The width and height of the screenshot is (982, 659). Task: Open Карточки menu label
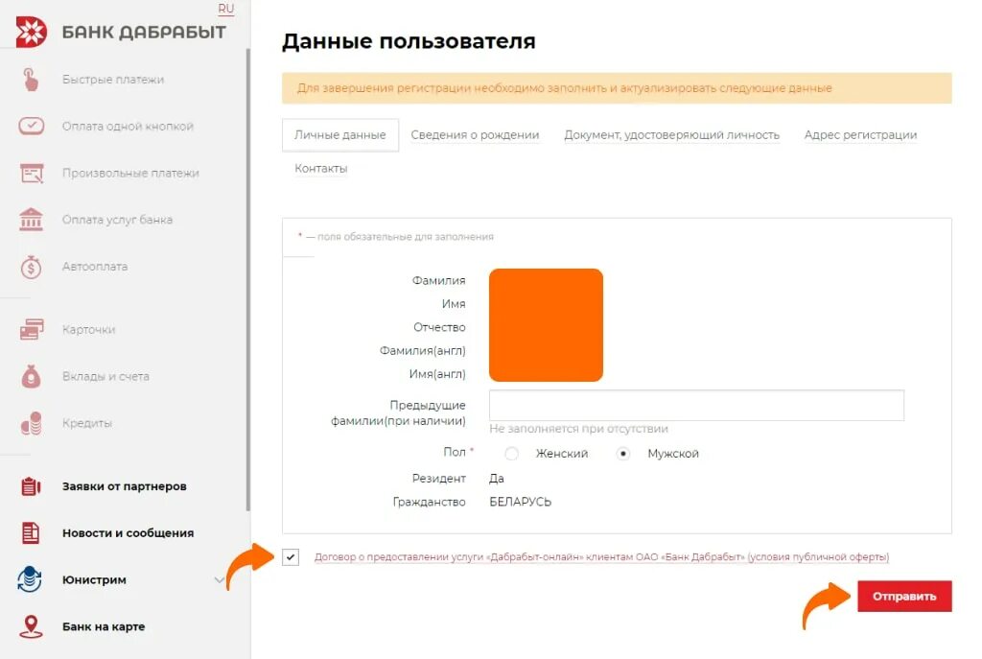[88, 330]
